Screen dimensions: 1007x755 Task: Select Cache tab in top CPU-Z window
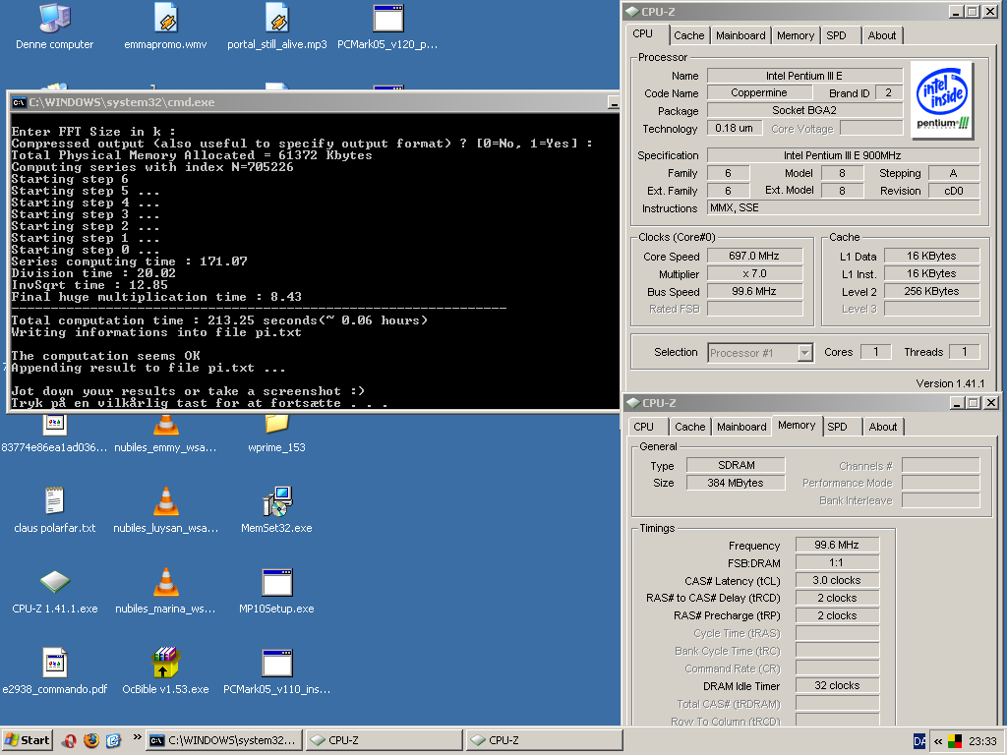[x=688, y=35]
